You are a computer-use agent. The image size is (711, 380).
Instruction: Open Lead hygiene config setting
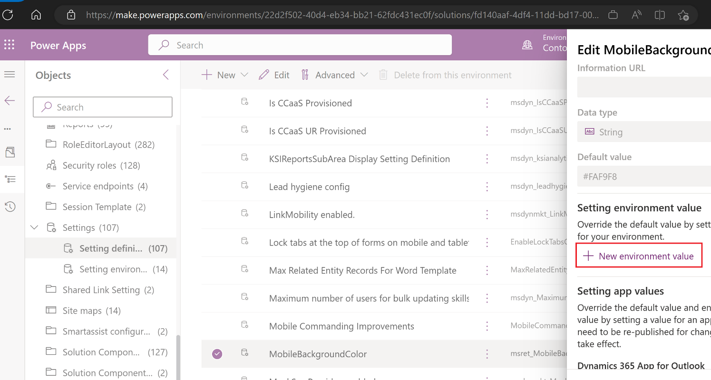tap(309, 187)
